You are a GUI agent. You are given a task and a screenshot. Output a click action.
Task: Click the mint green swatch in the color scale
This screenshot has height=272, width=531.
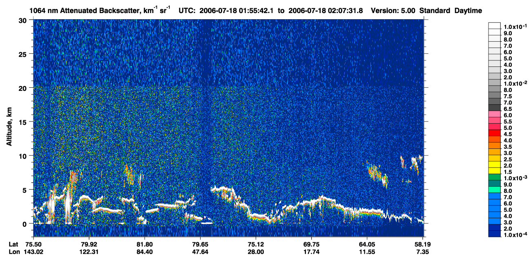(x=494, y=190)
